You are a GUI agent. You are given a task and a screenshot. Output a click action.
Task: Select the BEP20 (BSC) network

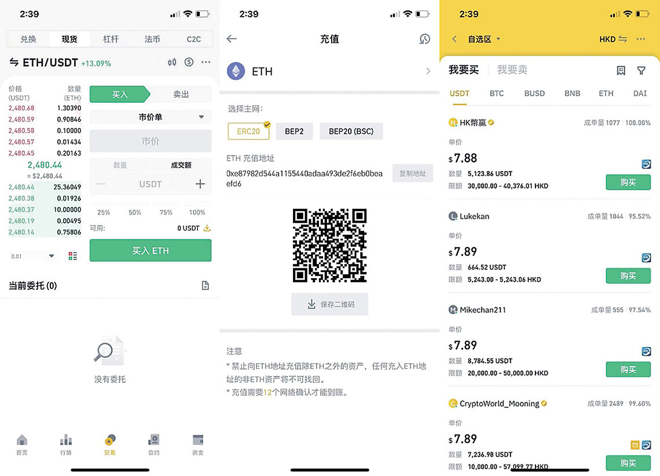351,131
